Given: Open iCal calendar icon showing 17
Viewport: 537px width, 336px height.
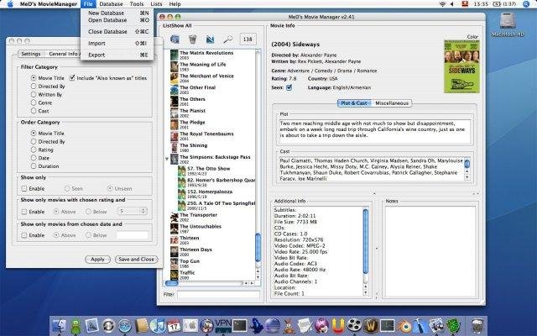Looking at the screenshot, I should pos(174,326).
